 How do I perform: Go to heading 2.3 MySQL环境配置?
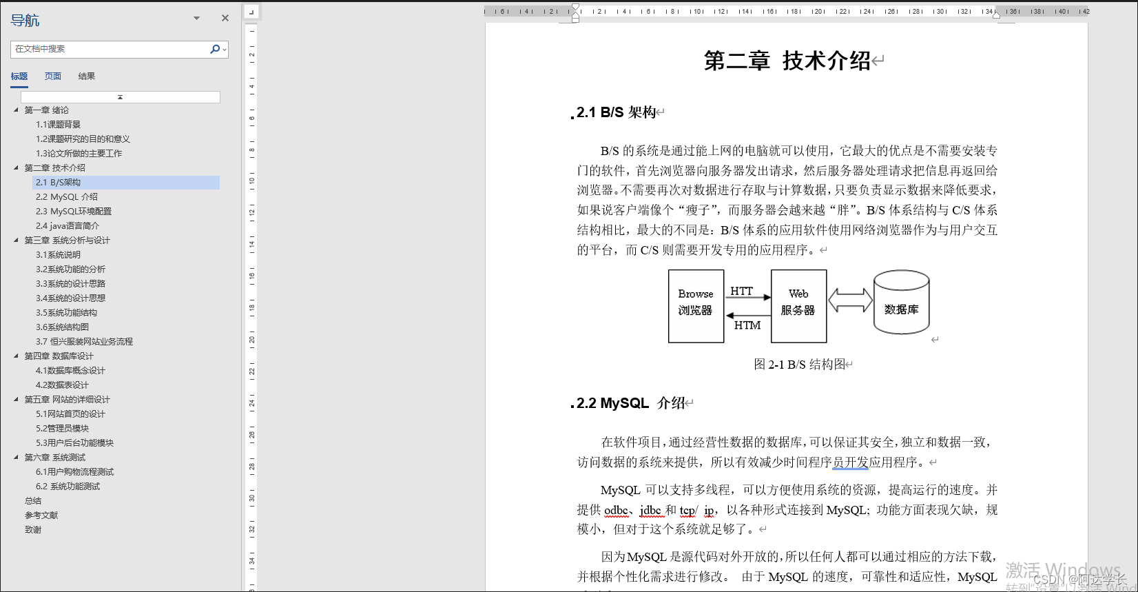[74, 212]
